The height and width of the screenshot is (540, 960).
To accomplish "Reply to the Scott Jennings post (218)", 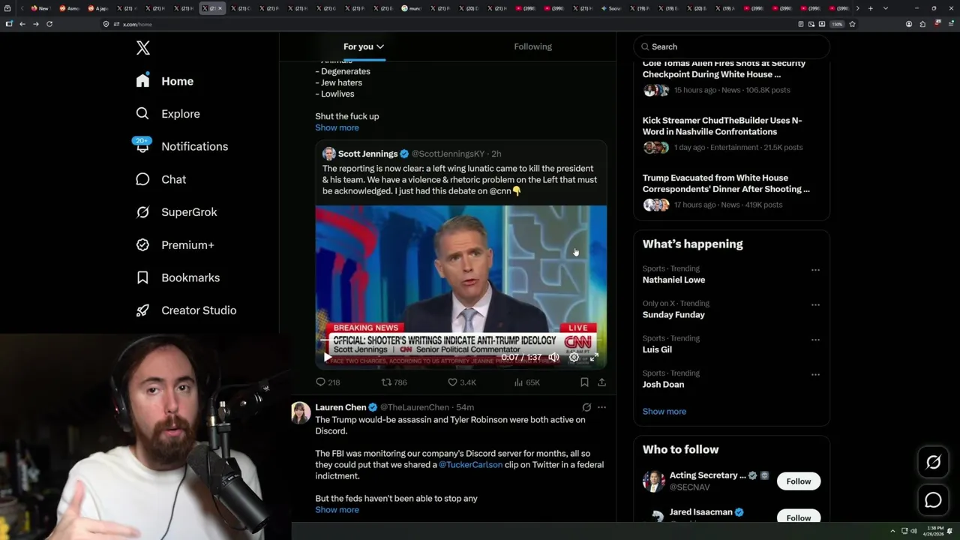I will tap(327, 382).
